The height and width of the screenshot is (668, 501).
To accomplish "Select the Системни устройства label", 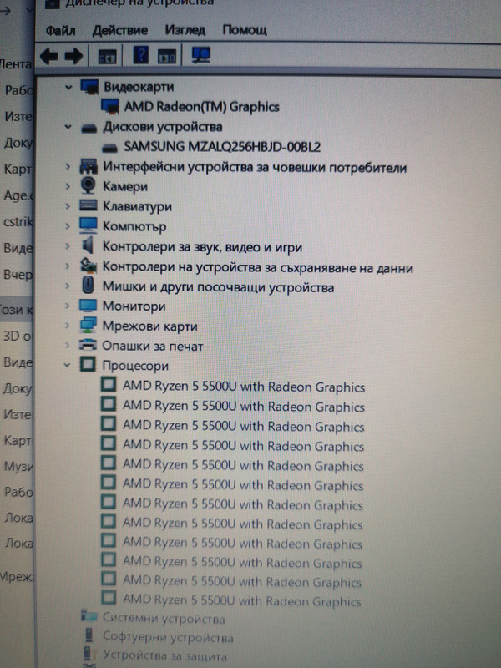I will 164,618.
